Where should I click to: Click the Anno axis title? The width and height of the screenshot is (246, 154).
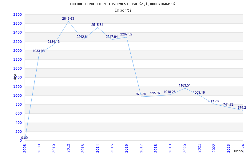238,151
